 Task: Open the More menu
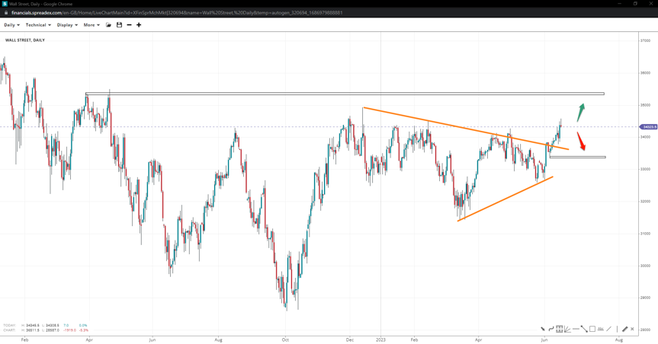click(x=91, y=25)
